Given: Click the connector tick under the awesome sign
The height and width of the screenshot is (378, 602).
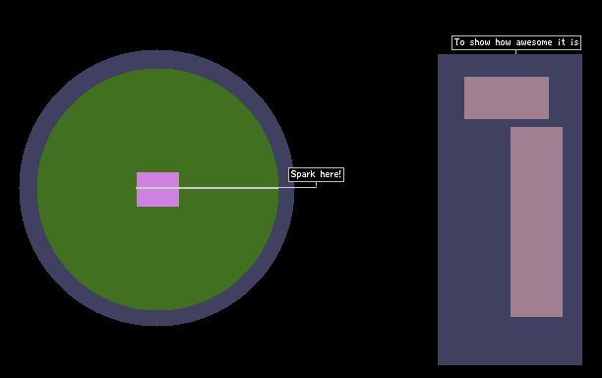Looking at the screenshot, I should click(x=515, y=52).
